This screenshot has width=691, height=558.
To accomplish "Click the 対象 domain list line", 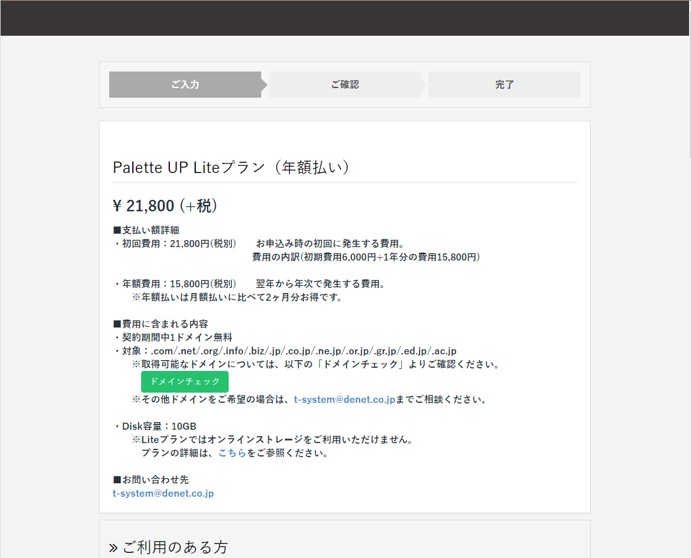I will [285, 351].
